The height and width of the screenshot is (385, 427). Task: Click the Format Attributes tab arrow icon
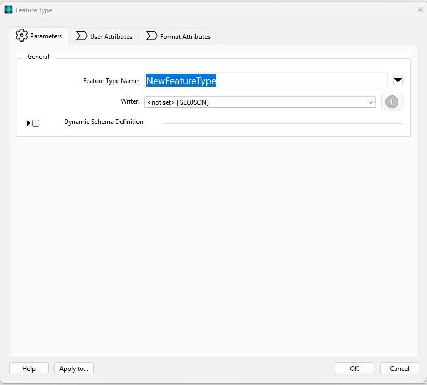151,36
